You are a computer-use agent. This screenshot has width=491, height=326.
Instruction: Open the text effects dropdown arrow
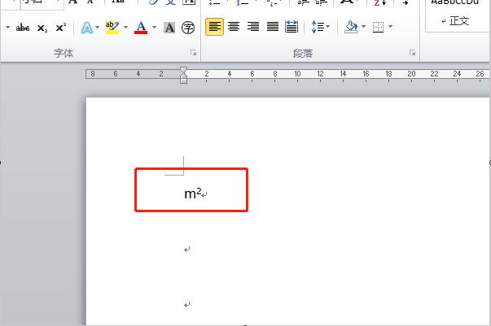click(x=98, y=27)
